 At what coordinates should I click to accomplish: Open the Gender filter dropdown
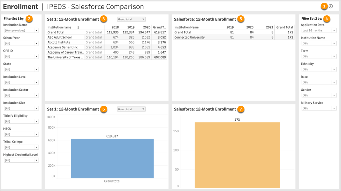(x=319, y=95)
